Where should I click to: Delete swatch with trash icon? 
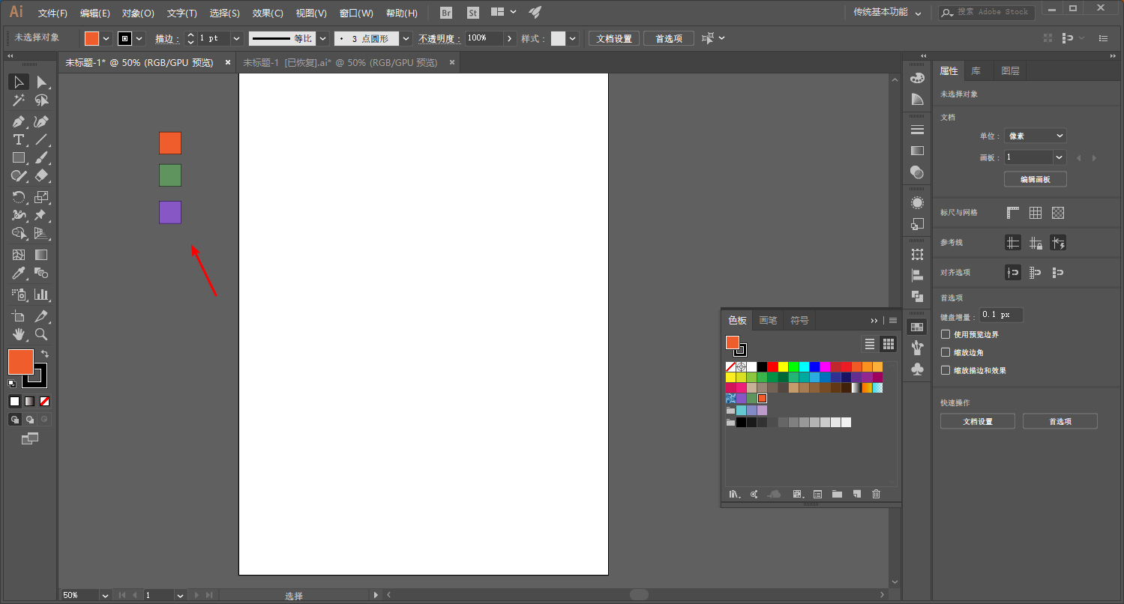point(876,494)
